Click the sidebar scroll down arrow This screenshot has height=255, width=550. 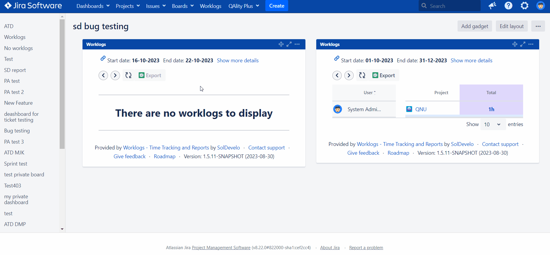click(62, 229)
